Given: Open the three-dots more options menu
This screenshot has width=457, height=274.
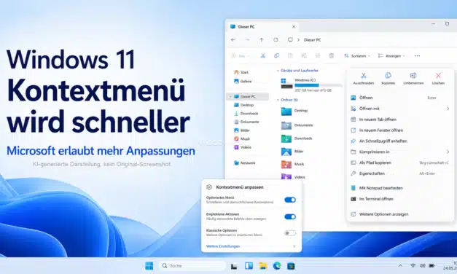Looking at the screenshot, I should (418, 55).
